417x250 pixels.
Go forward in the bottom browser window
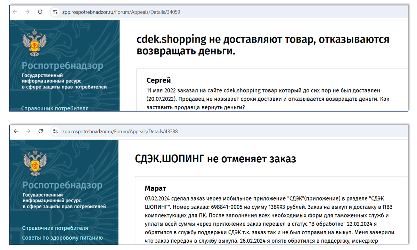pos(28,131)
